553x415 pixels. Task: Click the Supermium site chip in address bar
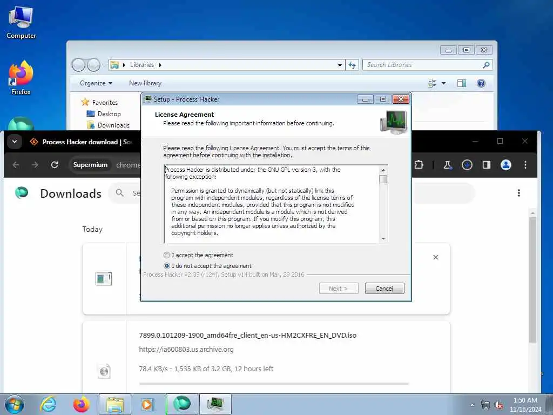(90, 165)
